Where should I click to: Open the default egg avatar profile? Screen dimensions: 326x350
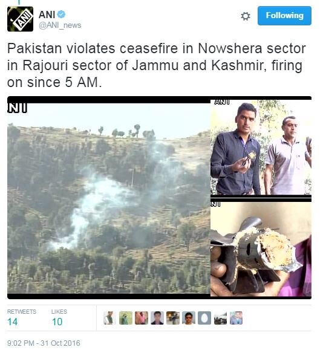(204, 318)
